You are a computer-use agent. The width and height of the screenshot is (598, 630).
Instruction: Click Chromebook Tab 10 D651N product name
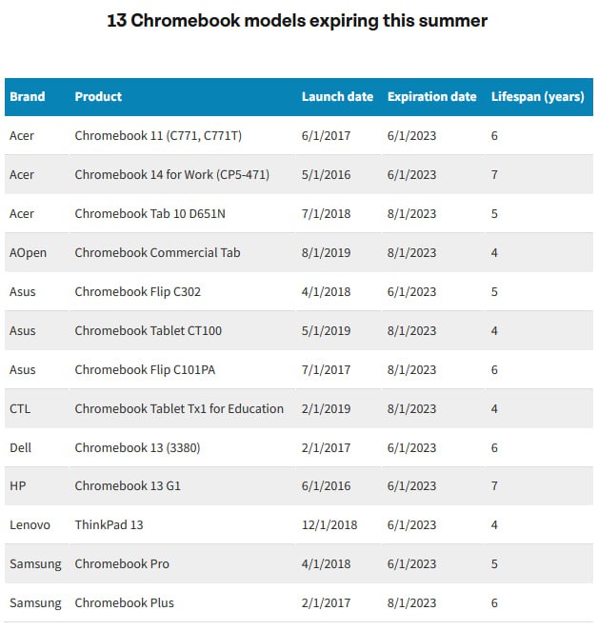[x=150, y=213]
